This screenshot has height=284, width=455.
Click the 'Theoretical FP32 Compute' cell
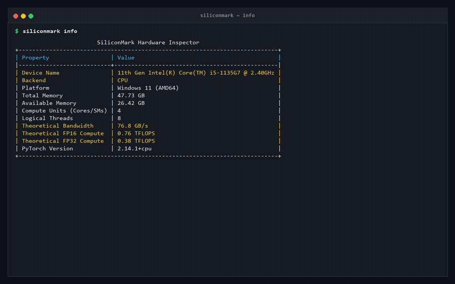click(x=63, y=140)
